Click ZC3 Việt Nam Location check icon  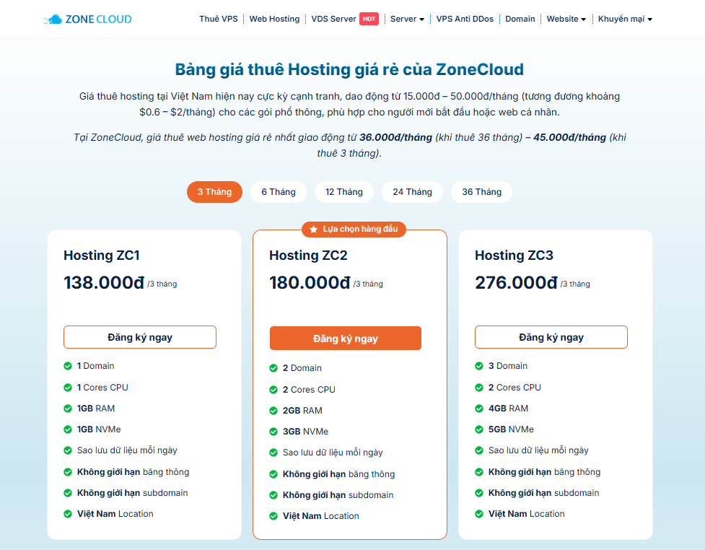pyautogui.click(x=479, y=514)
